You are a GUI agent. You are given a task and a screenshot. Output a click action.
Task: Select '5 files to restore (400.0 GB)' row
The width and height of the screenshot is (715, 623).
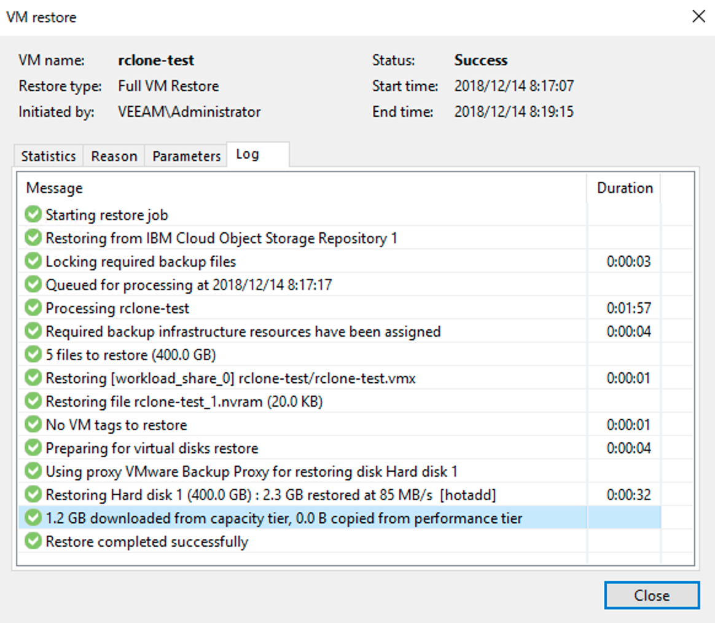pyautogui.click(x=339, y=355)
